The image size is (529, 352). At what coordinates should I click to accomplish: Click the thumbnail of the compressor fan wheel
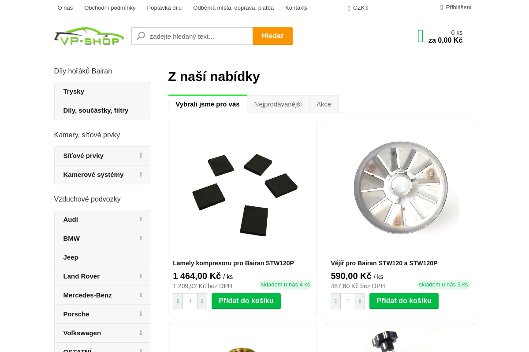(x=400, y=187)
